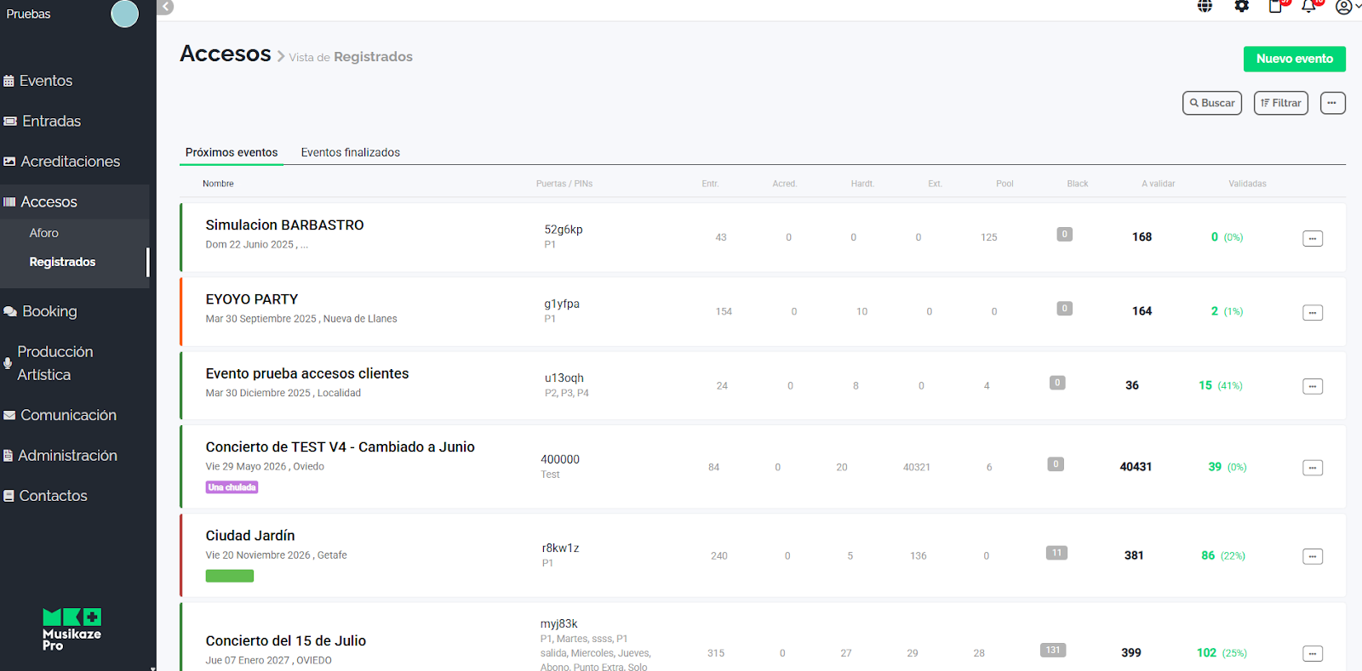This screenshot has height=671, width=1362.
Task: Open Aforo in the Accesos submenu
Action: [x=44, y=233]
